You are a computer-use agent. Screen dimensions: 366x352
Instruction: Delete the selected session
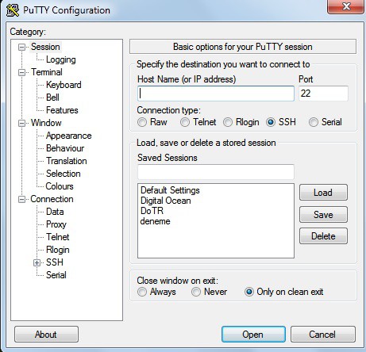pyautogui.click(x=323, y=235)
